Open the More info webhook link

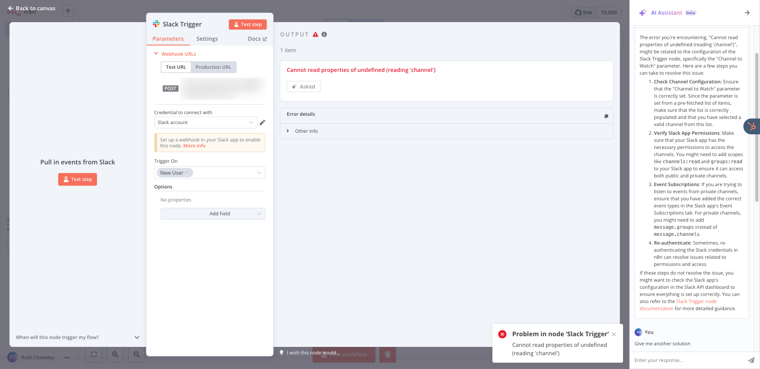click(194, 146)
